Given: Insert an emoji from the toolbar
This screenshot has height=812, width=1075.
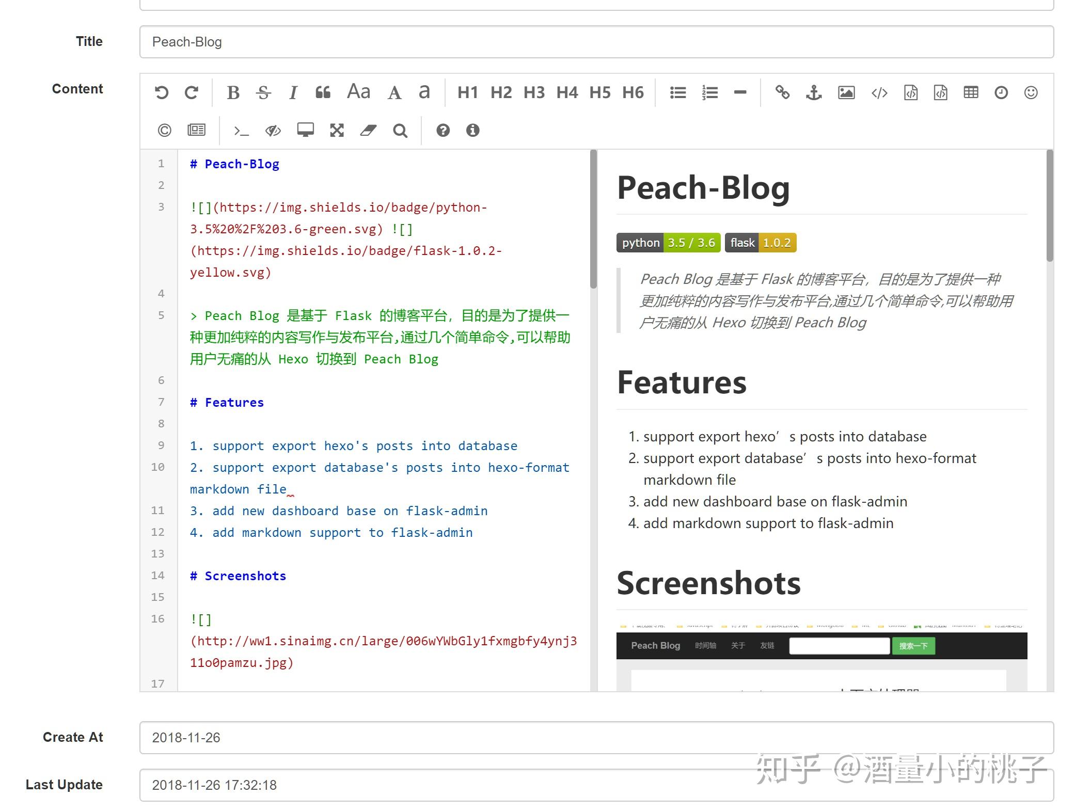Looking at the screenshot, I should click(x=1031, y=93).
